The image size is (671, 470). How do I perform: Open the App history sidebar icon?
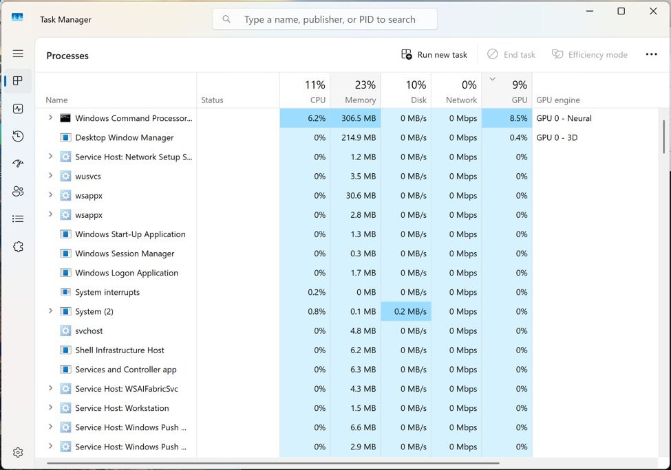(18, 136)
